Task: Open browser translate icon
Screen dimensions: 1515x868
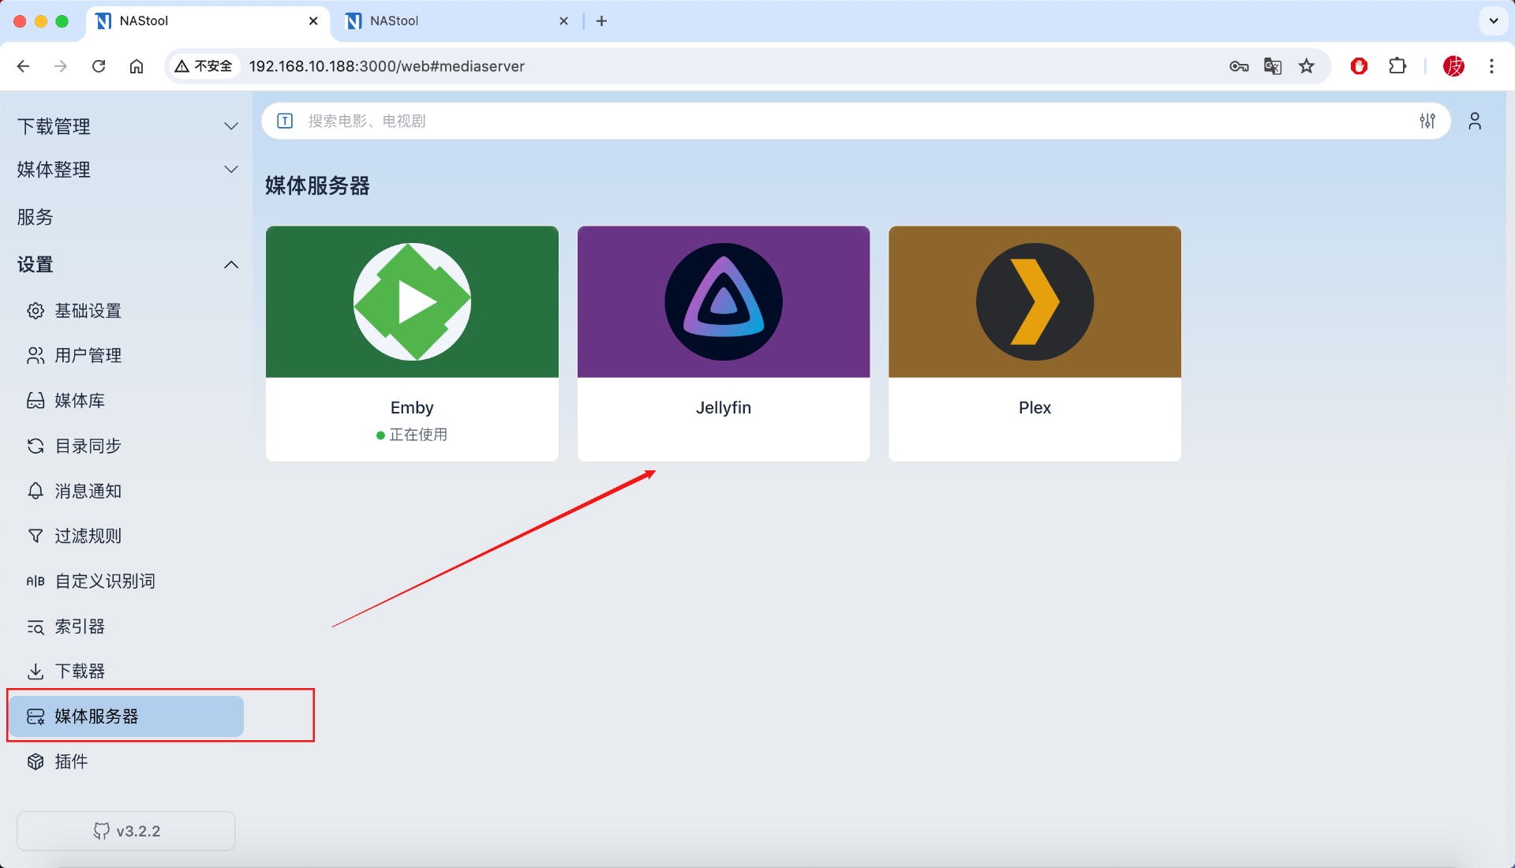Action: pyautogui.click(x=1273, y=66)
